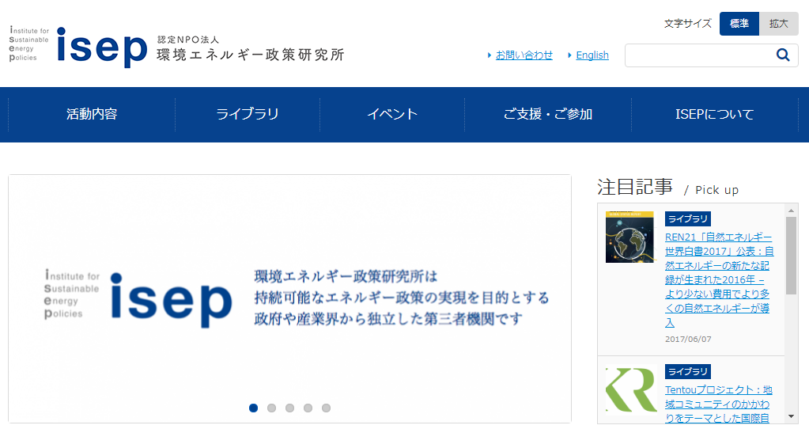Open the REN21 自然エネルギー世界白書2017 article link

click(x=719, y=280)
